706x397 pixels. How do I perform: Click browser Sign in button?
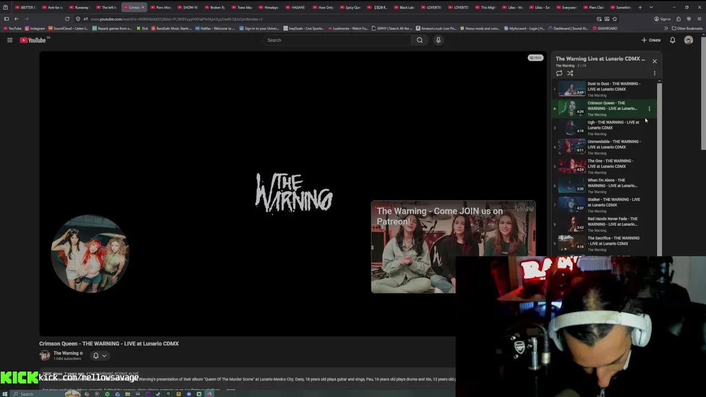pos(662,19)
